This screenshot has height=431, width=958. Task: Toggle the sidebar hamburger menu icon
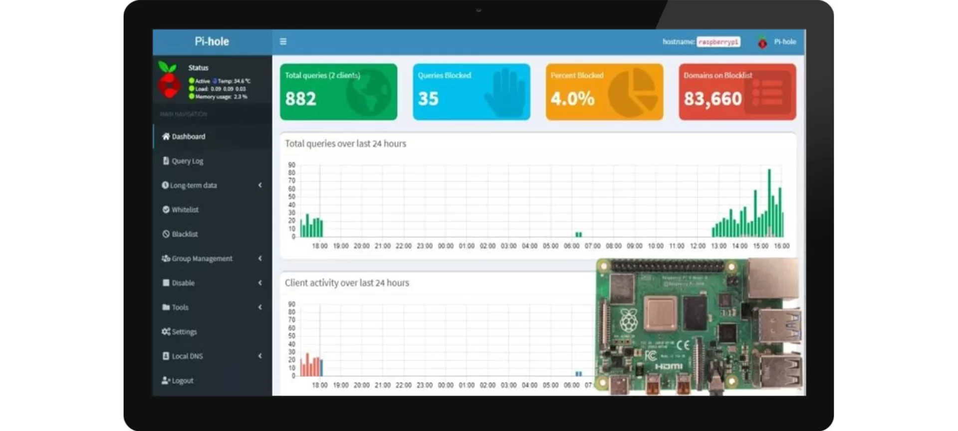(283, 41)
